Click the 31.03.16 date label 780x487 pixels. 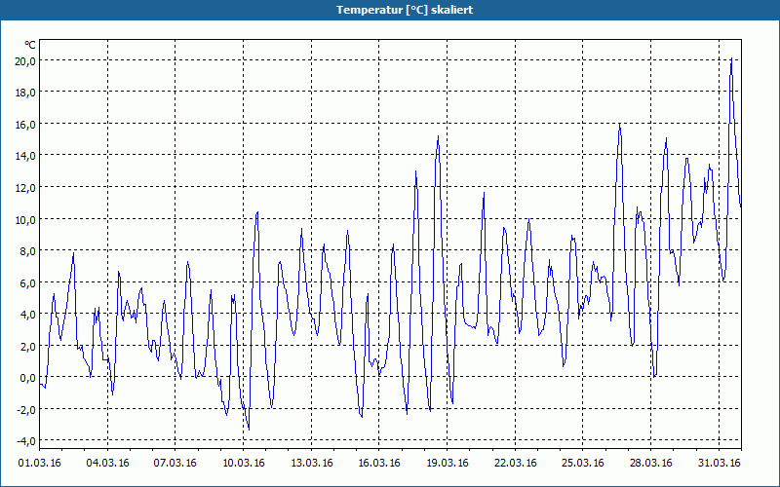[719, 464]
